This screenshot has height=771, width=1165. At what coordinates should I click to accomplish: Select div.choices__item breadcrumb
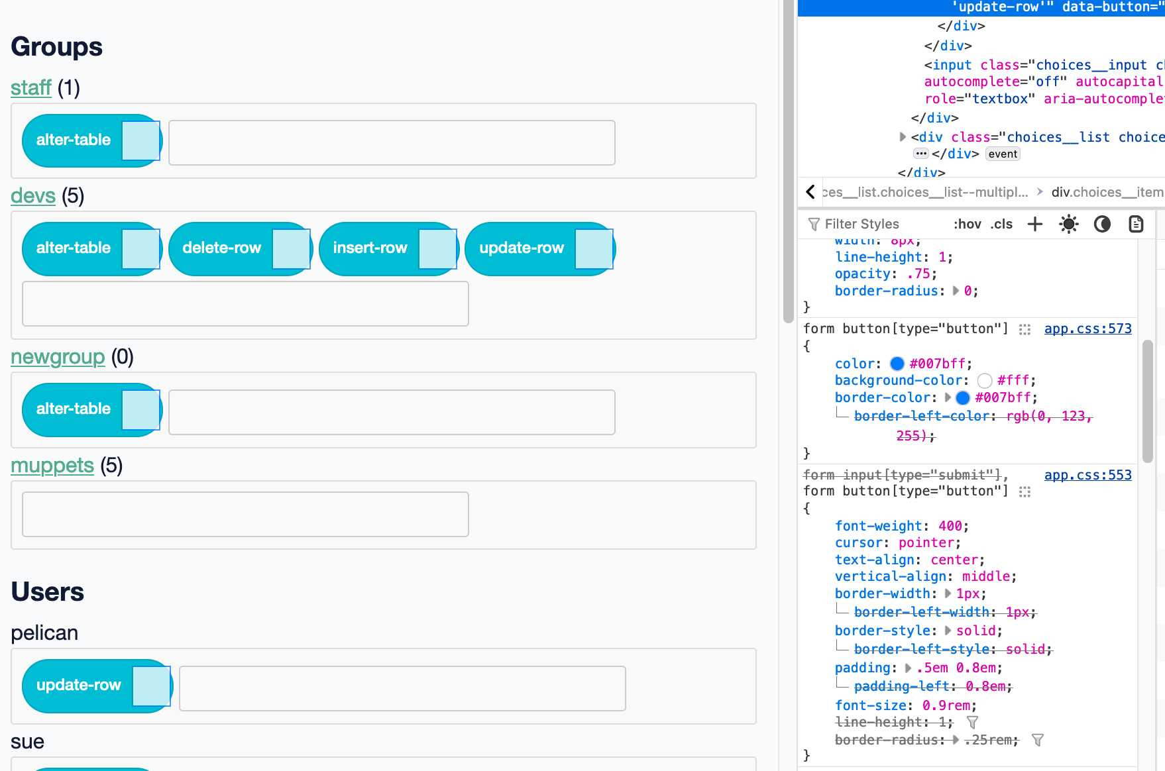click(x=1107, y=192)
